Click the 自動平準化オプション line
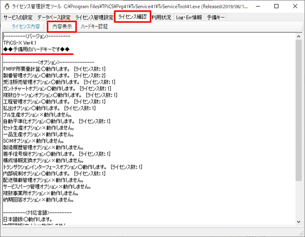The image size is (305, 237). 57,121
